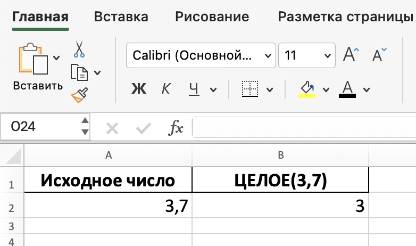Open the Рисование tab

click(x=212, y=17)
